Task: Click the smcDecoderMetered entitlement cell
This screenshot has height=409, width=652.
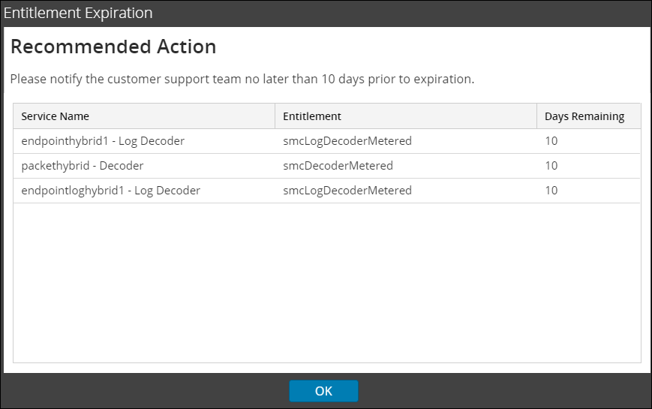Action: [x=338, y=165]
